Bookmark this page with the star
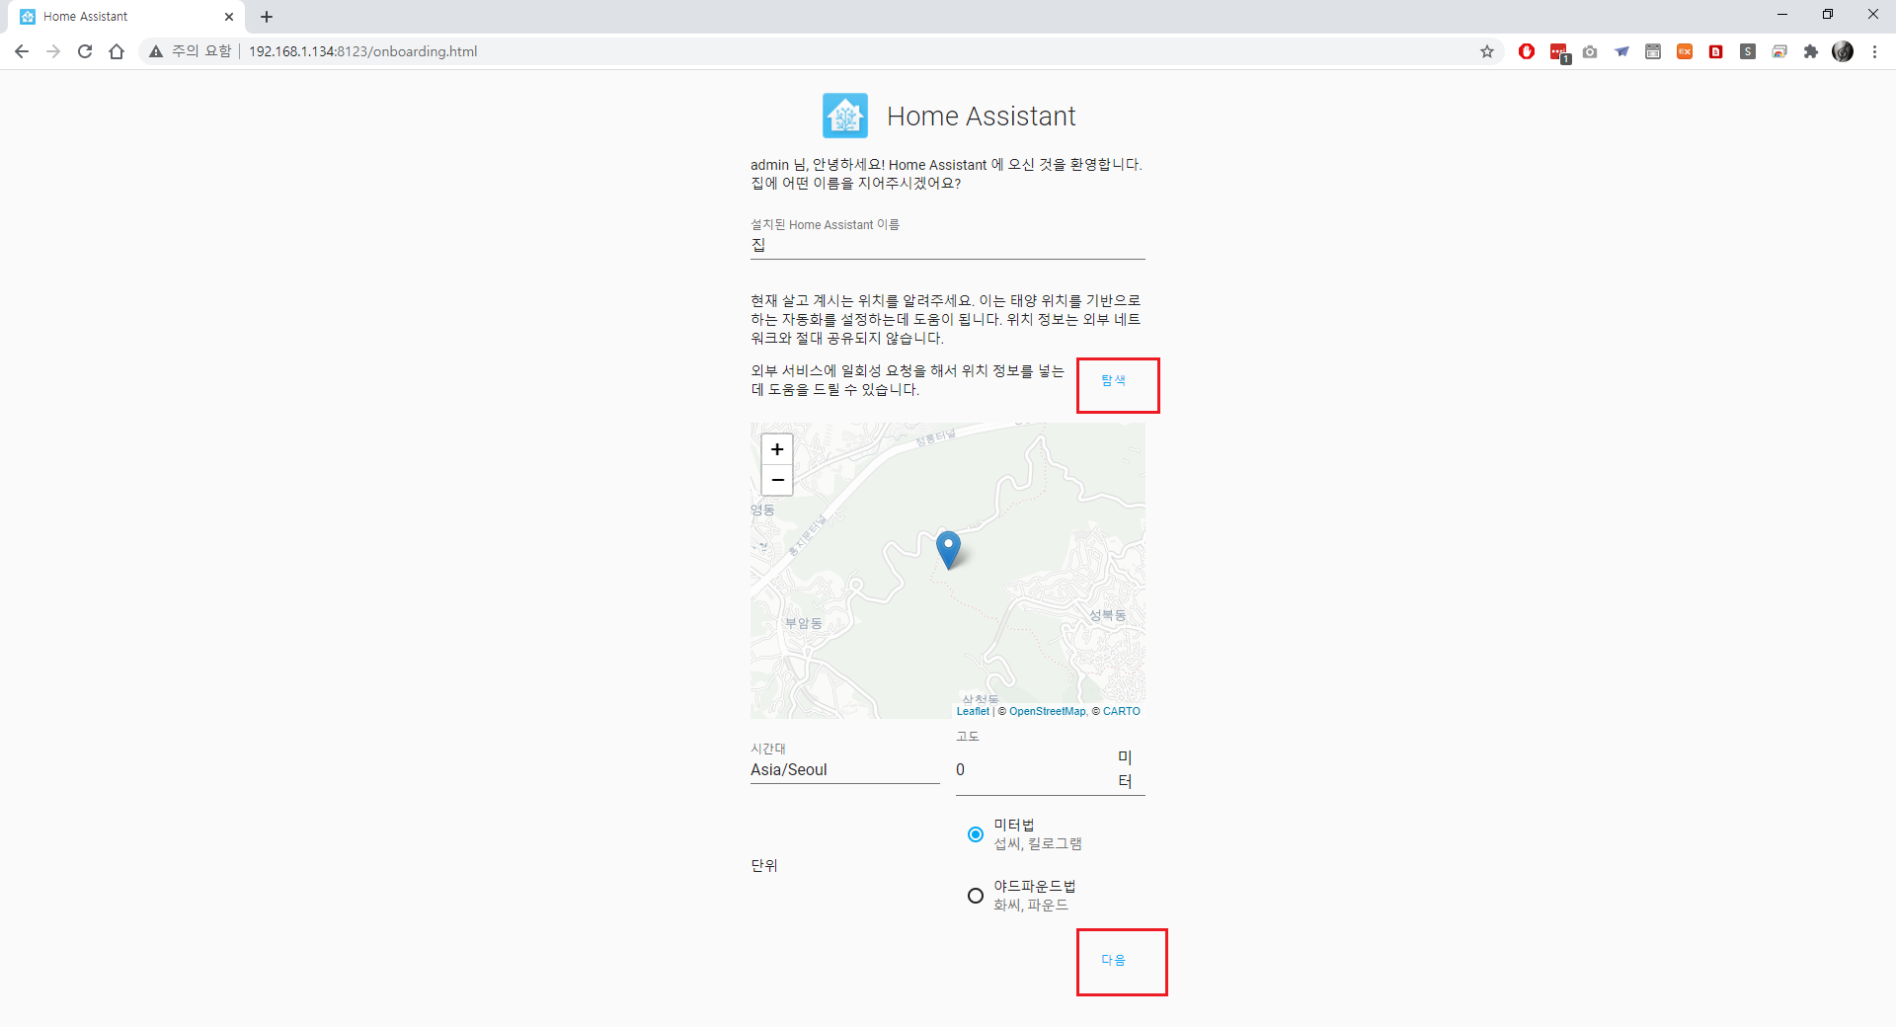This screenshot has height=1027, width=1896. [x=1487, y=51]
